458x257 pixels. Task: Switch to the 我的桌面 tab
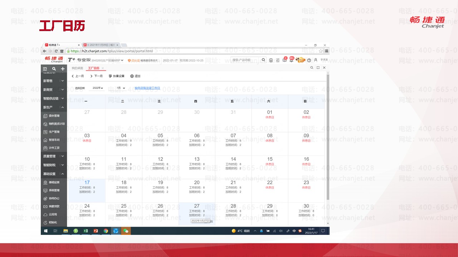77,68
